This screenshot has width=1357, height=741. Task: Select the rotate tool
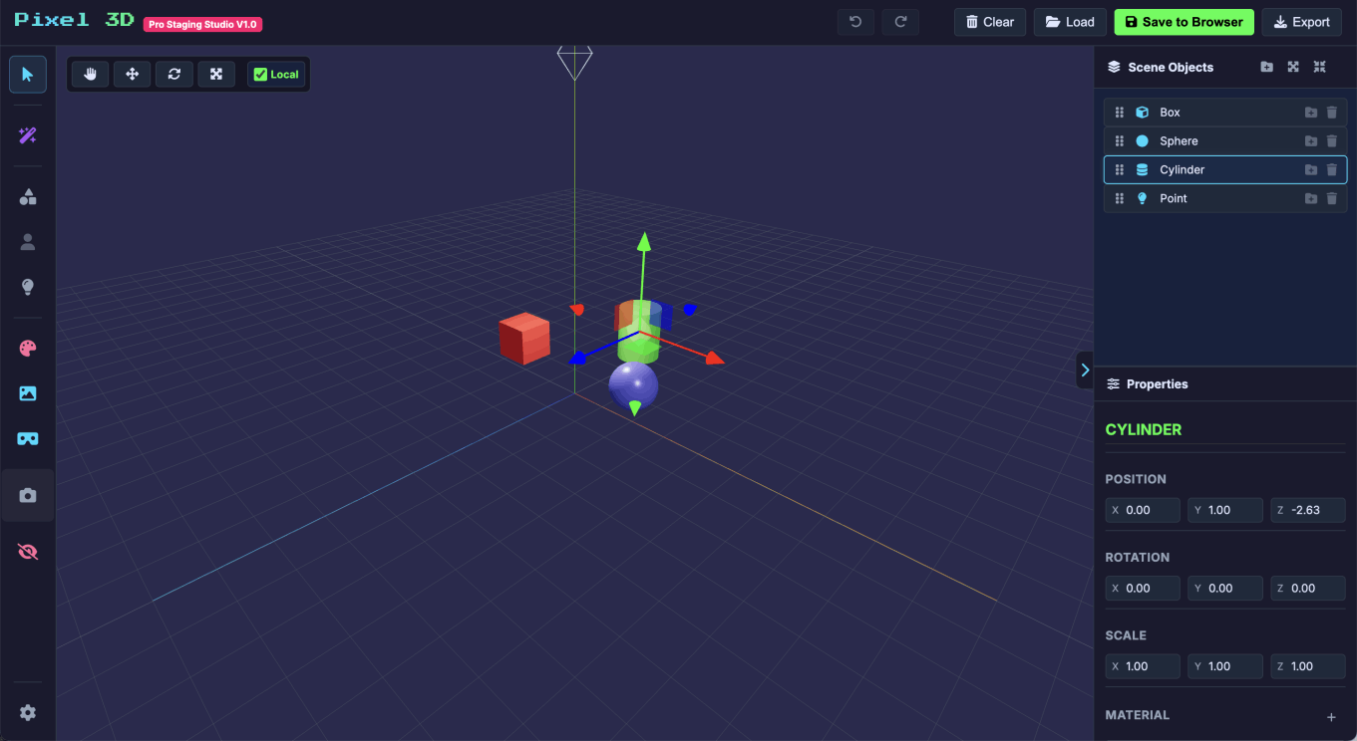pos(174,74)
